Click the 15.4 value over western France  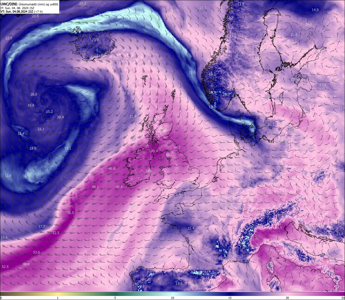point(191,228)
